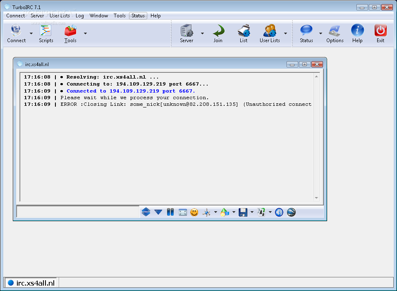Open the Connect menu
The width and height of the screenshot is (397, 291).
click(x=16, y=16)
